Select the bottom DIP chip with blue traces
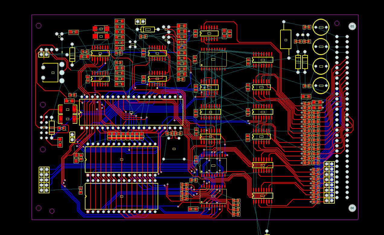This screenshot has height=235, width=384. pos(122,196)
